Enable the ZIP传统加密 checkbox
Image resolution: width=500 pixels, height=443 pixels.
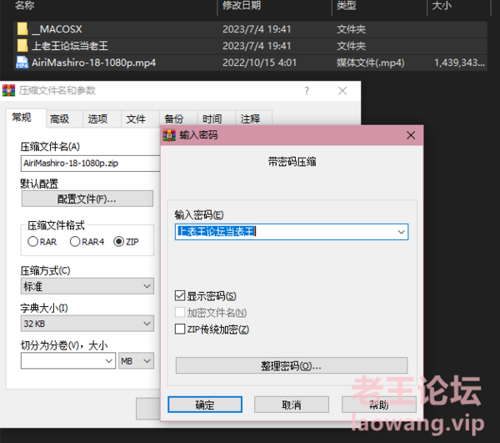180,329
